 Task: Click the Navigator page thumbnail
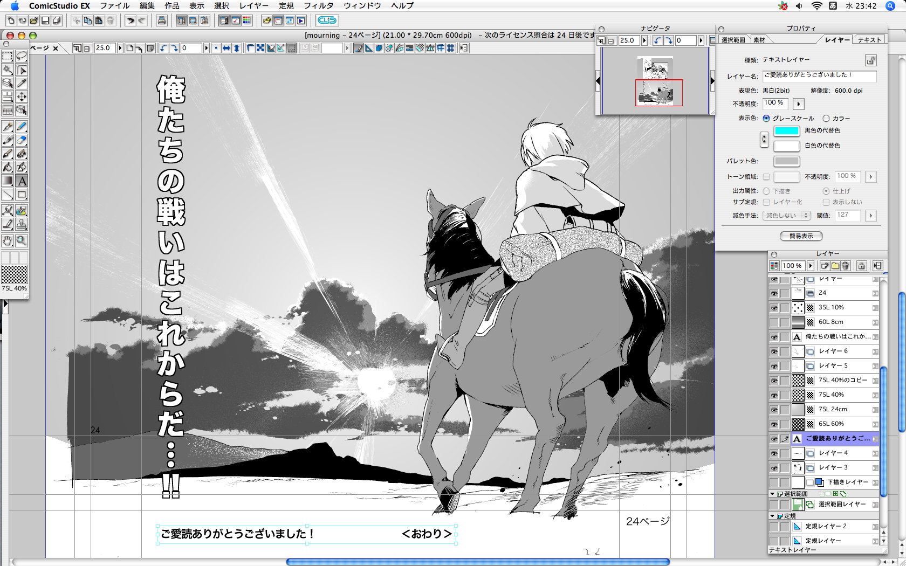[656, 81]
